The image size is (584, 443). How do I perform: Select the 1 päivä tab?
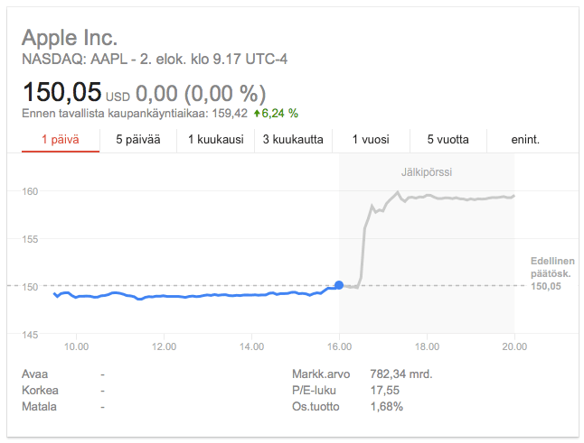point(61,139)
